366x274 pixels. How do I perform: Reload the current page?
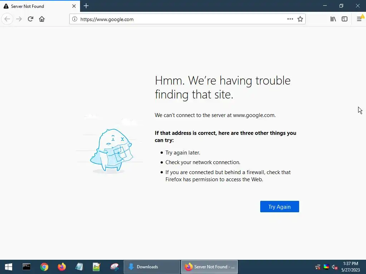(30, 19)
